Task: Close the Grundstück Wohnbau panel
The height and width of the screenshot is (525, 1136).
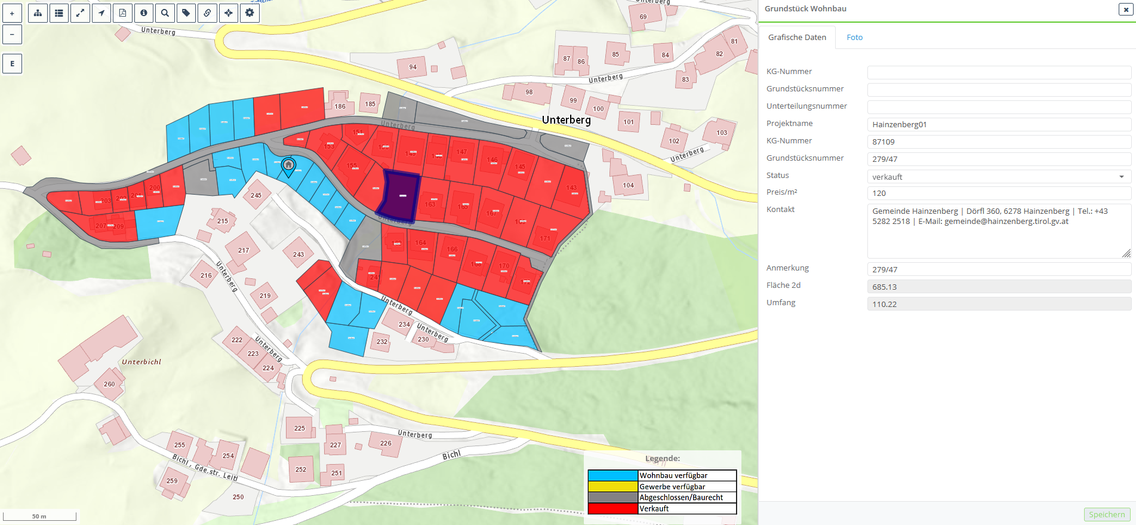Action: (x=1126, y=10)
